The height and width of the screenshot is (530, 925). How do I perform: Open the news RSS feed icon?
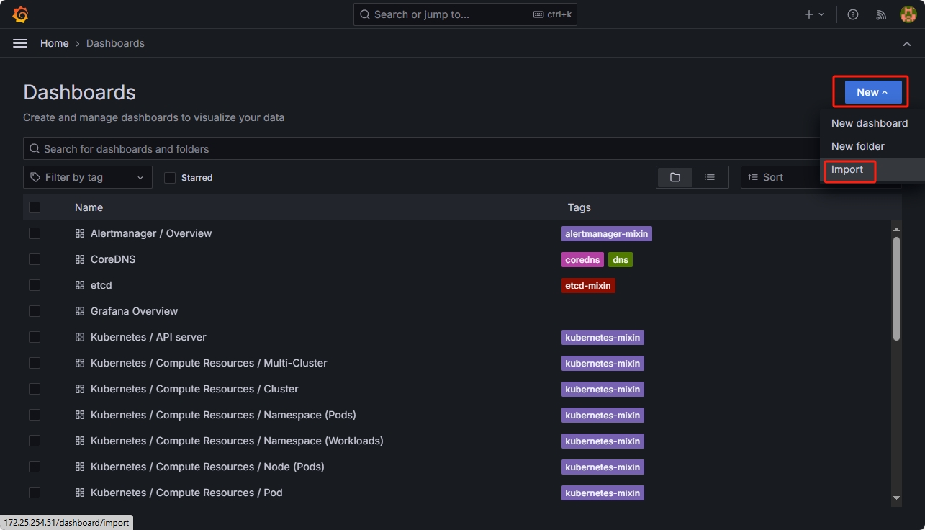[x=881, y=14]
